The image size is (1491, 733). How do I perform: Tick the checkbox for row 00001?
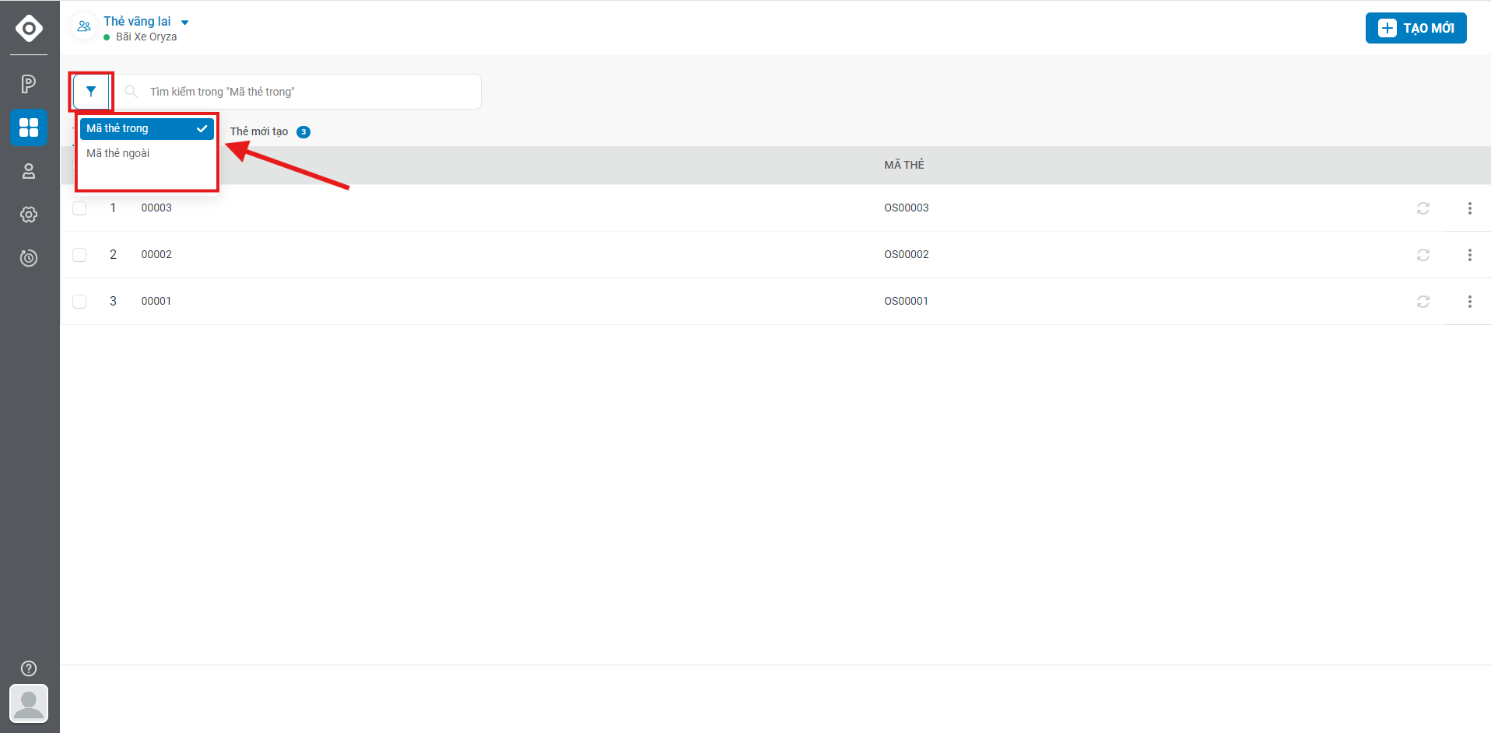coord(79,302)
